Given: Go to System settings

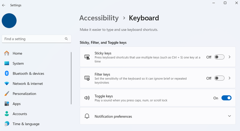Looking at the screenshot, I should [18, 63].
